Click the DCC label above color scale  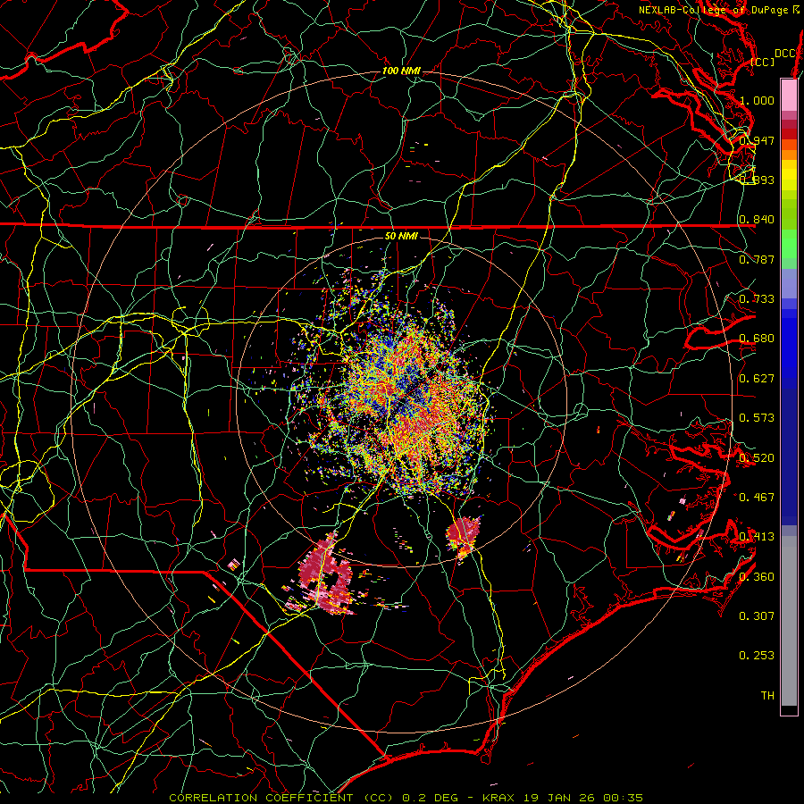tap(784, 54)
